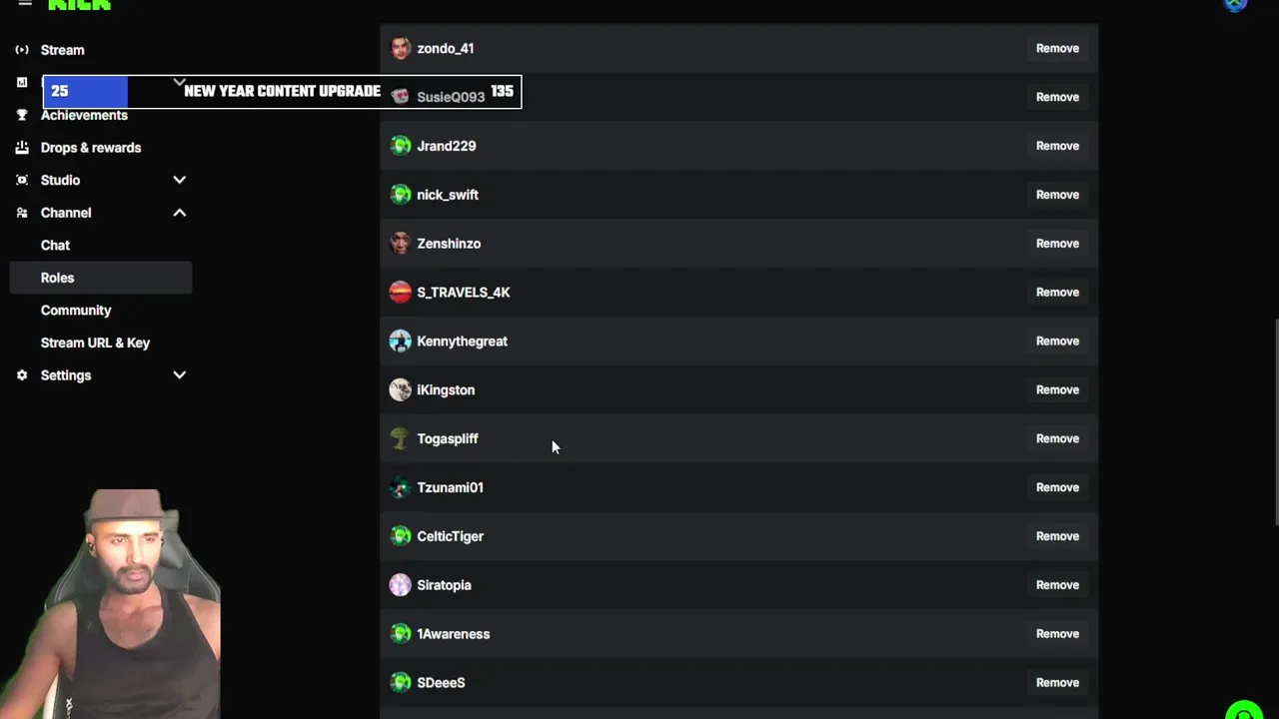Open the hamburger menu at top left
Screen dimensions: 1279x719
point(25,4)
